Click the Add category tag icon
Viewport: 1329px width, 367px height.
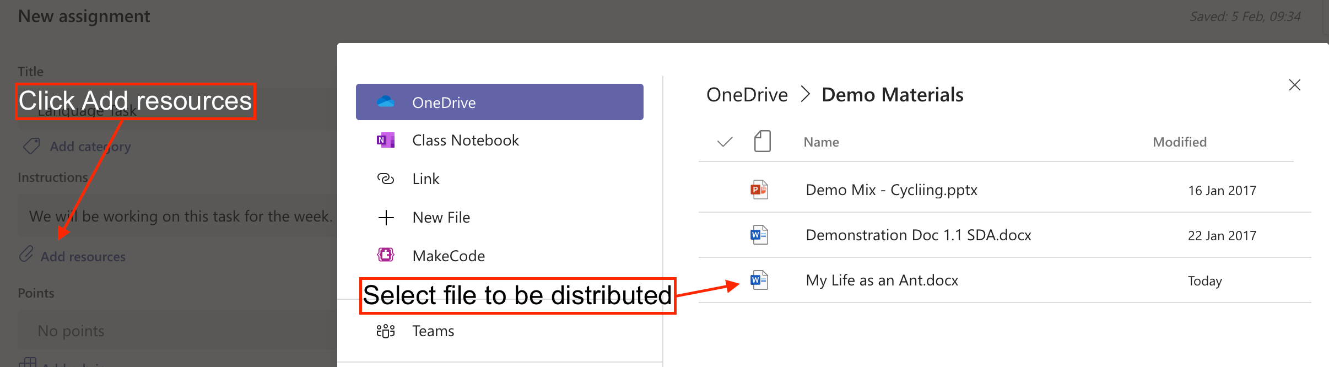click(x=31, y=146)
